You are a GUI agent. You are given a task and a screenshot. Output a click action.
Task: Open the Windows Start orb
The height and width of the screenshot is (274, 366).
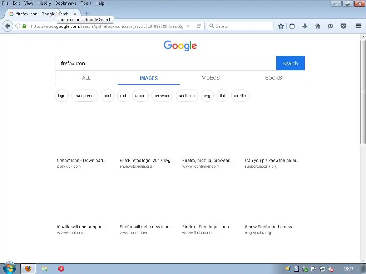point(9,268)
